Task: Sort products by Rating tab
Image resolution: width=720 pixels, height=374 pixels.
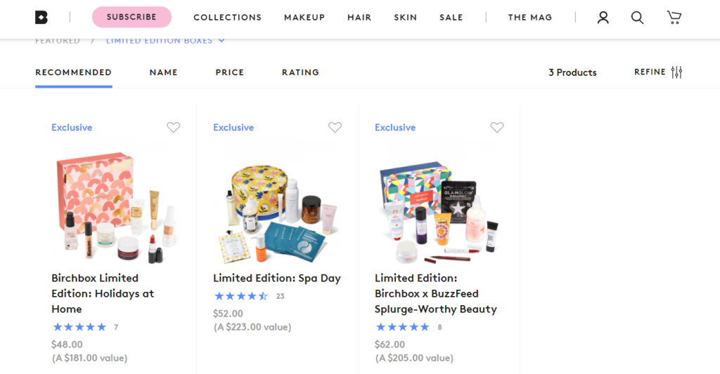Action: (x=300, y=72)
